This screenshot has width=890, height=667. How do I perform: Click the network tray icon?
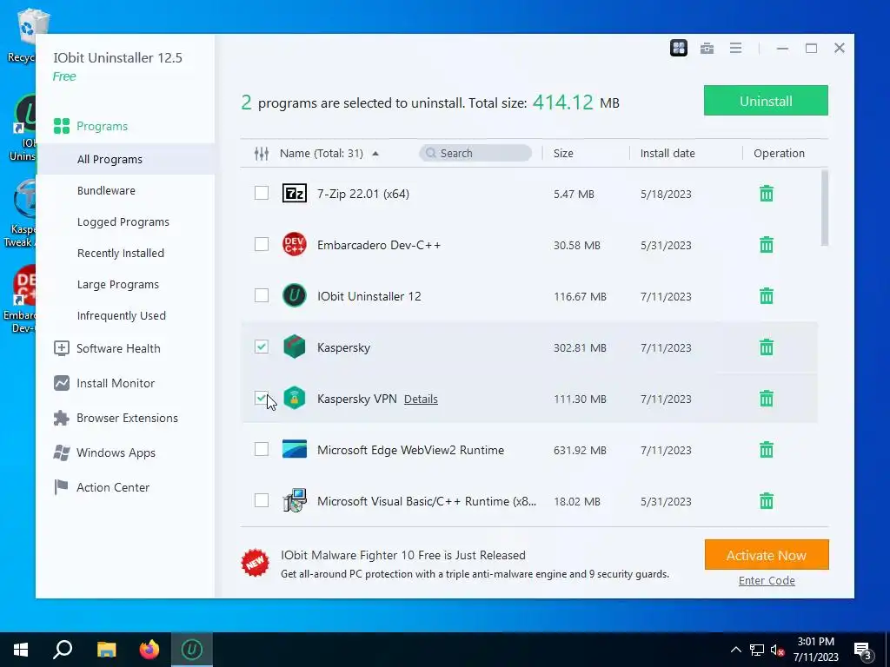click(757, 650)
